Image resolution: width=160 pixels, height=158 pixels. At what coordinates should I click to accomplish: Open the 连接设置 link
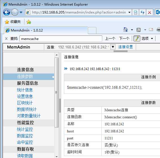click(126, 47)
